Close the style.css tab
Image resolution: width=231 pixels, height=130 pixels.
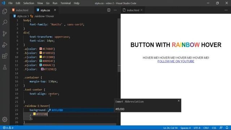(55, 10)
